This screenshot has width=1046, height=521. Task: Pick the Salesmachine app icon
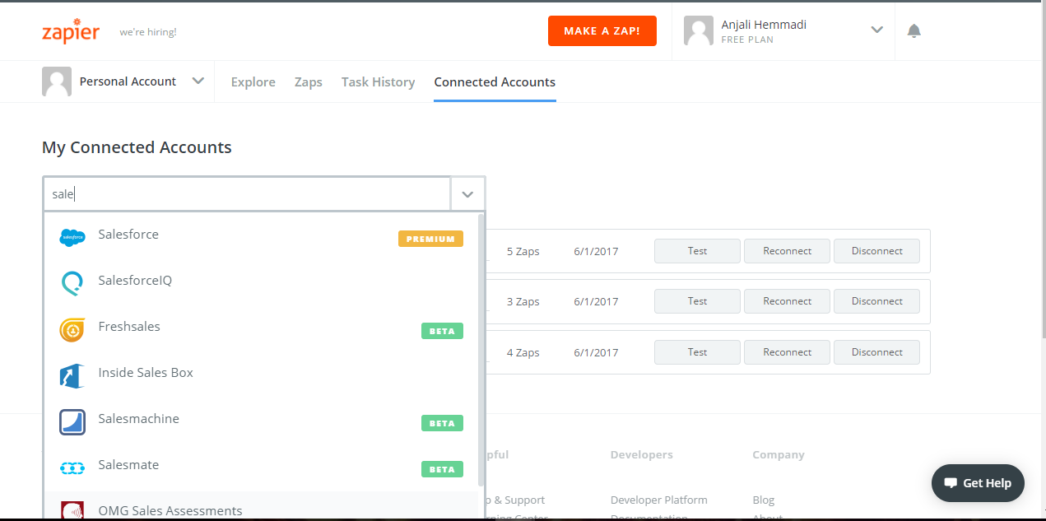[x=72, y=422]
